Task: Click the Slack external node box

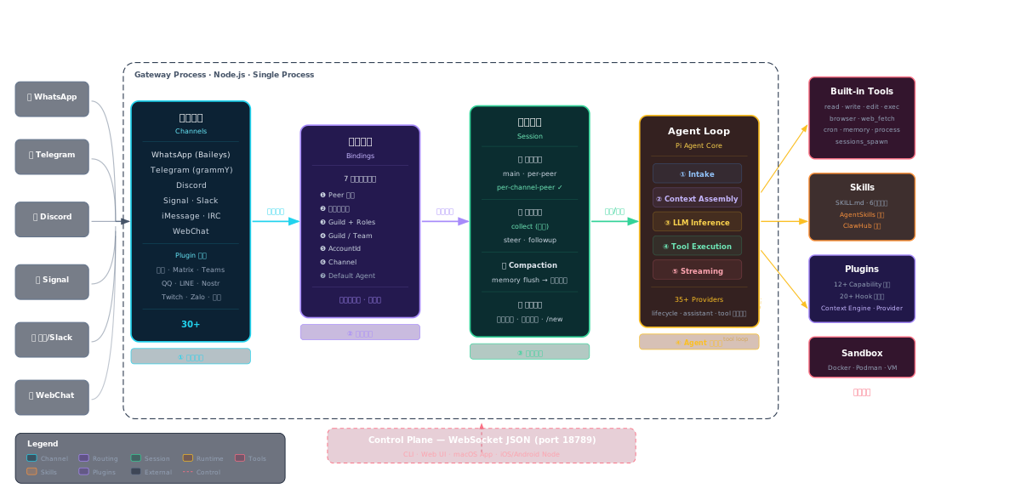Action: pyautogui.click(x=52, y=339)
